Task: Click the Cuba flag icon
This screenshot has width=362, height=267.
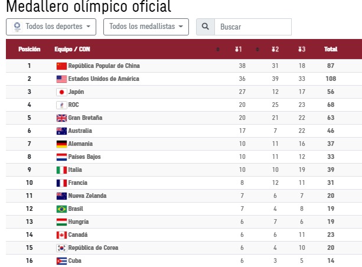Action: [x=61, y=261]
